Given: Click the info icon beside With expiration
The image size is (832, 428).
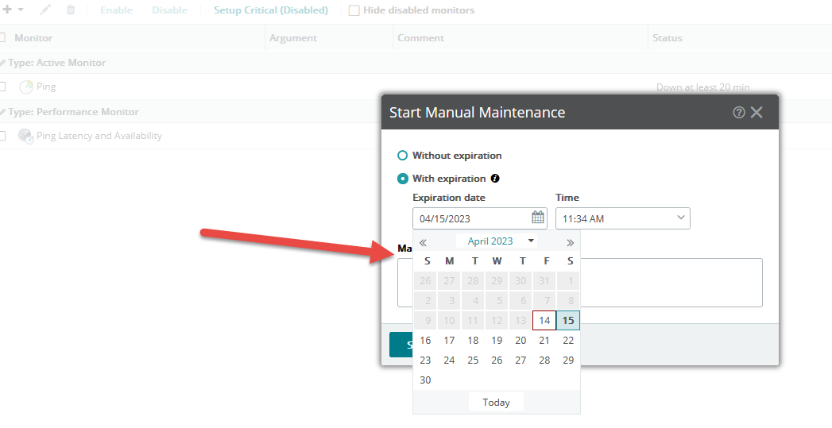Looking at the screenshot, I should 495,179.
